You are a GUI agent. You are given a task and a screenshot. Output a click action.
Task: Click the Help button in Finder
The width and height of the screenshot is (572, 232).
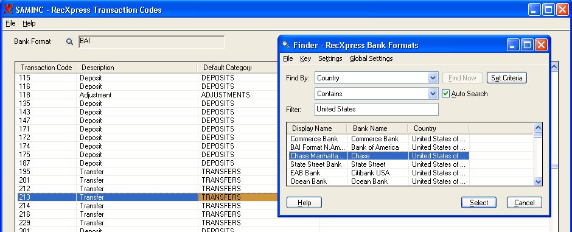(304, 202)
